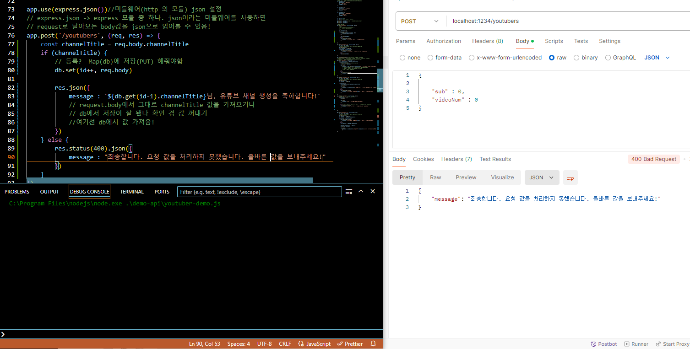Click line number 80 in editor gutter

(11, 70)
